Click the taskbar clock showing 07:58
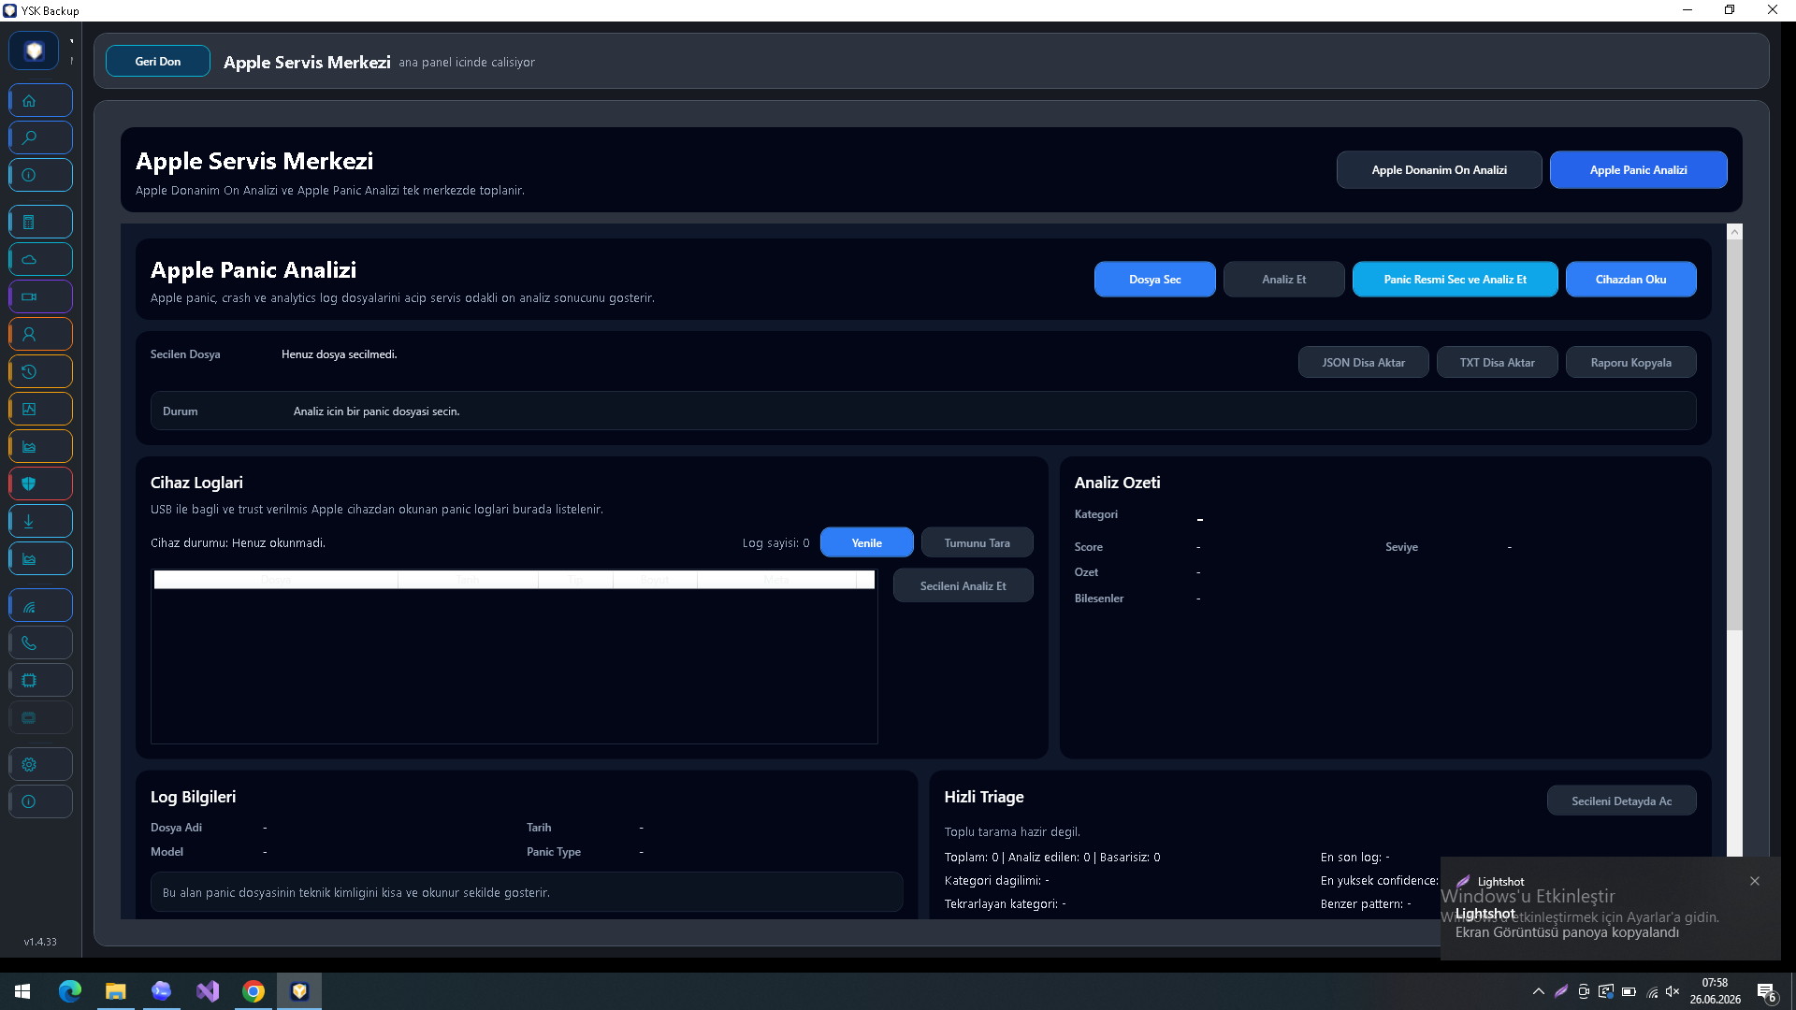The height and width of the screenshot is (1010, 1796). 1715,991
